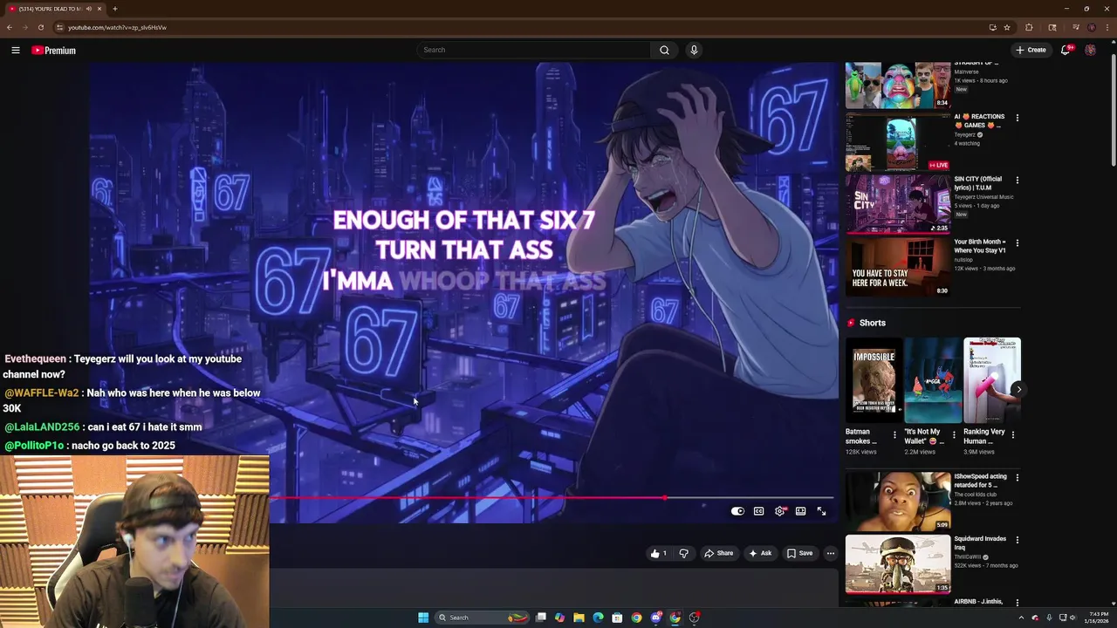Screen dimensions: 1117x628
Task: Open the YouTube guide hamburger menu
Action: coord(16,51)
